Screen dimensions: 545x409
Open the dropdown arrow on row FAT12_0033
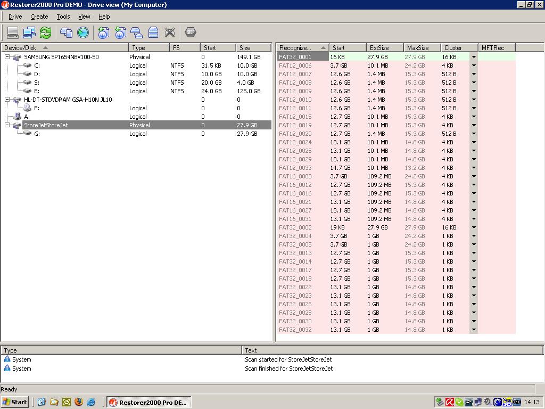point(473,168)
